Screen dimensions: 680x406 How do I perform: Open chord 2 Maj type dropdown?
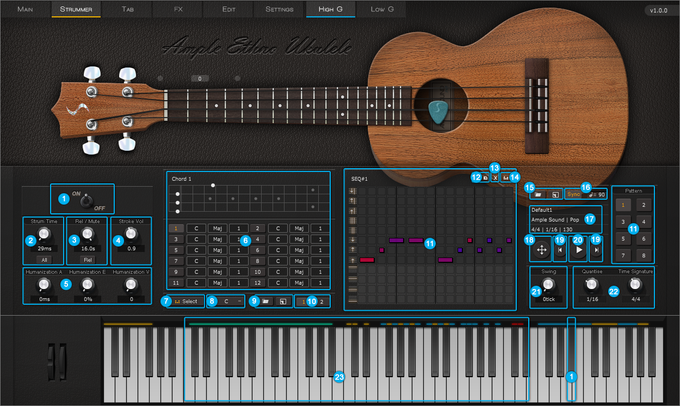click(299, 229)
